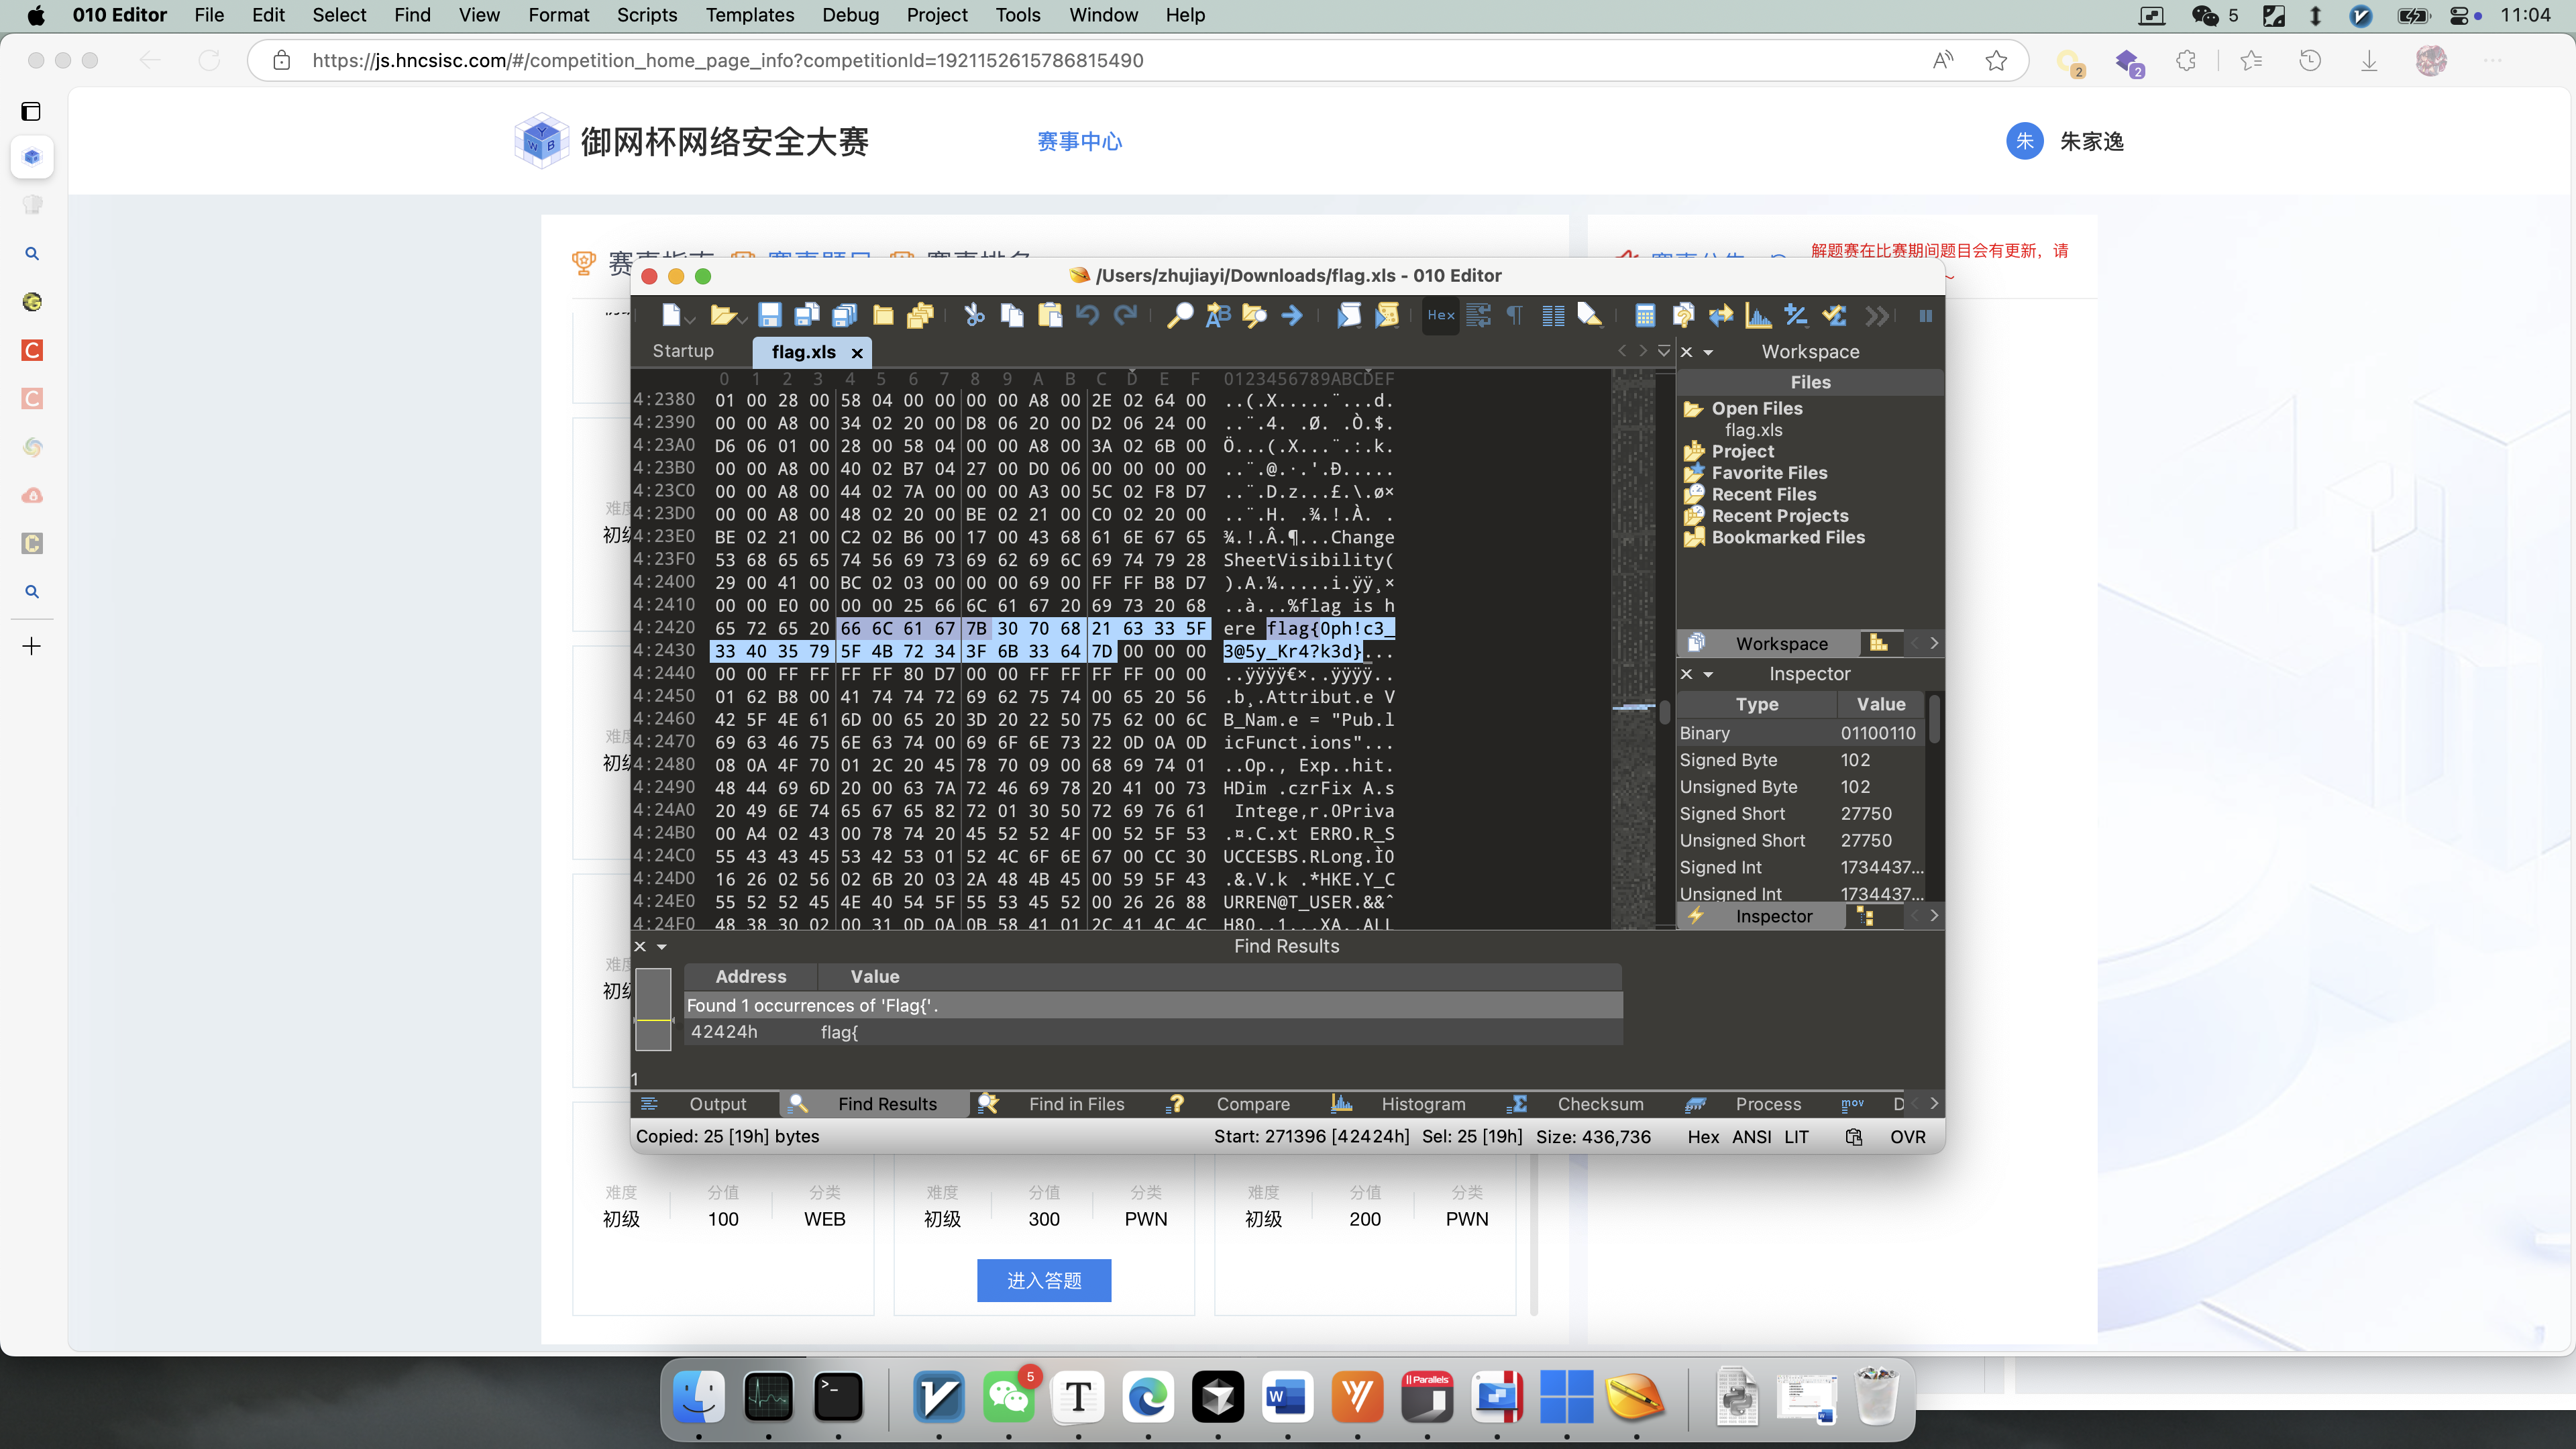Click the Find in Files toolbar icon
The height and width of the screenshot is (1449, 2576).
coord(1254,316)
